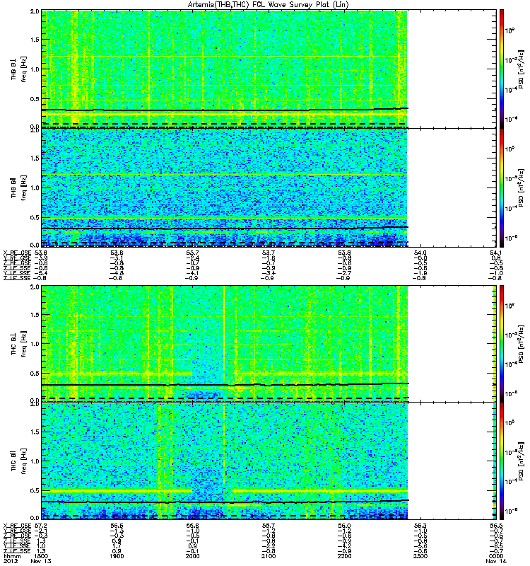Click the 57.2 X_RE_GSE value under THC panels
Image resolution: width=530 pixels, height=566 pixels.
point(41,526)
